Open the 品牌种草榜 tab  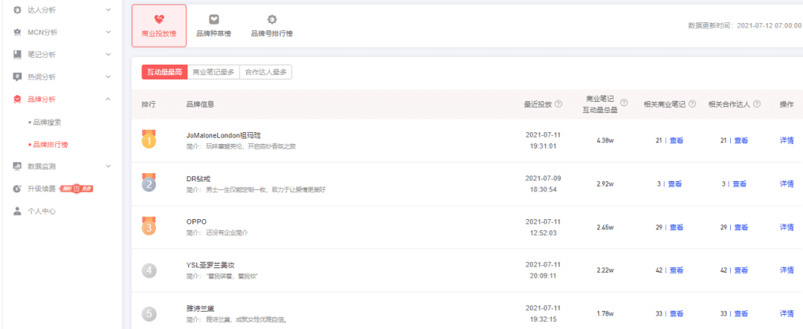(213, 25)
